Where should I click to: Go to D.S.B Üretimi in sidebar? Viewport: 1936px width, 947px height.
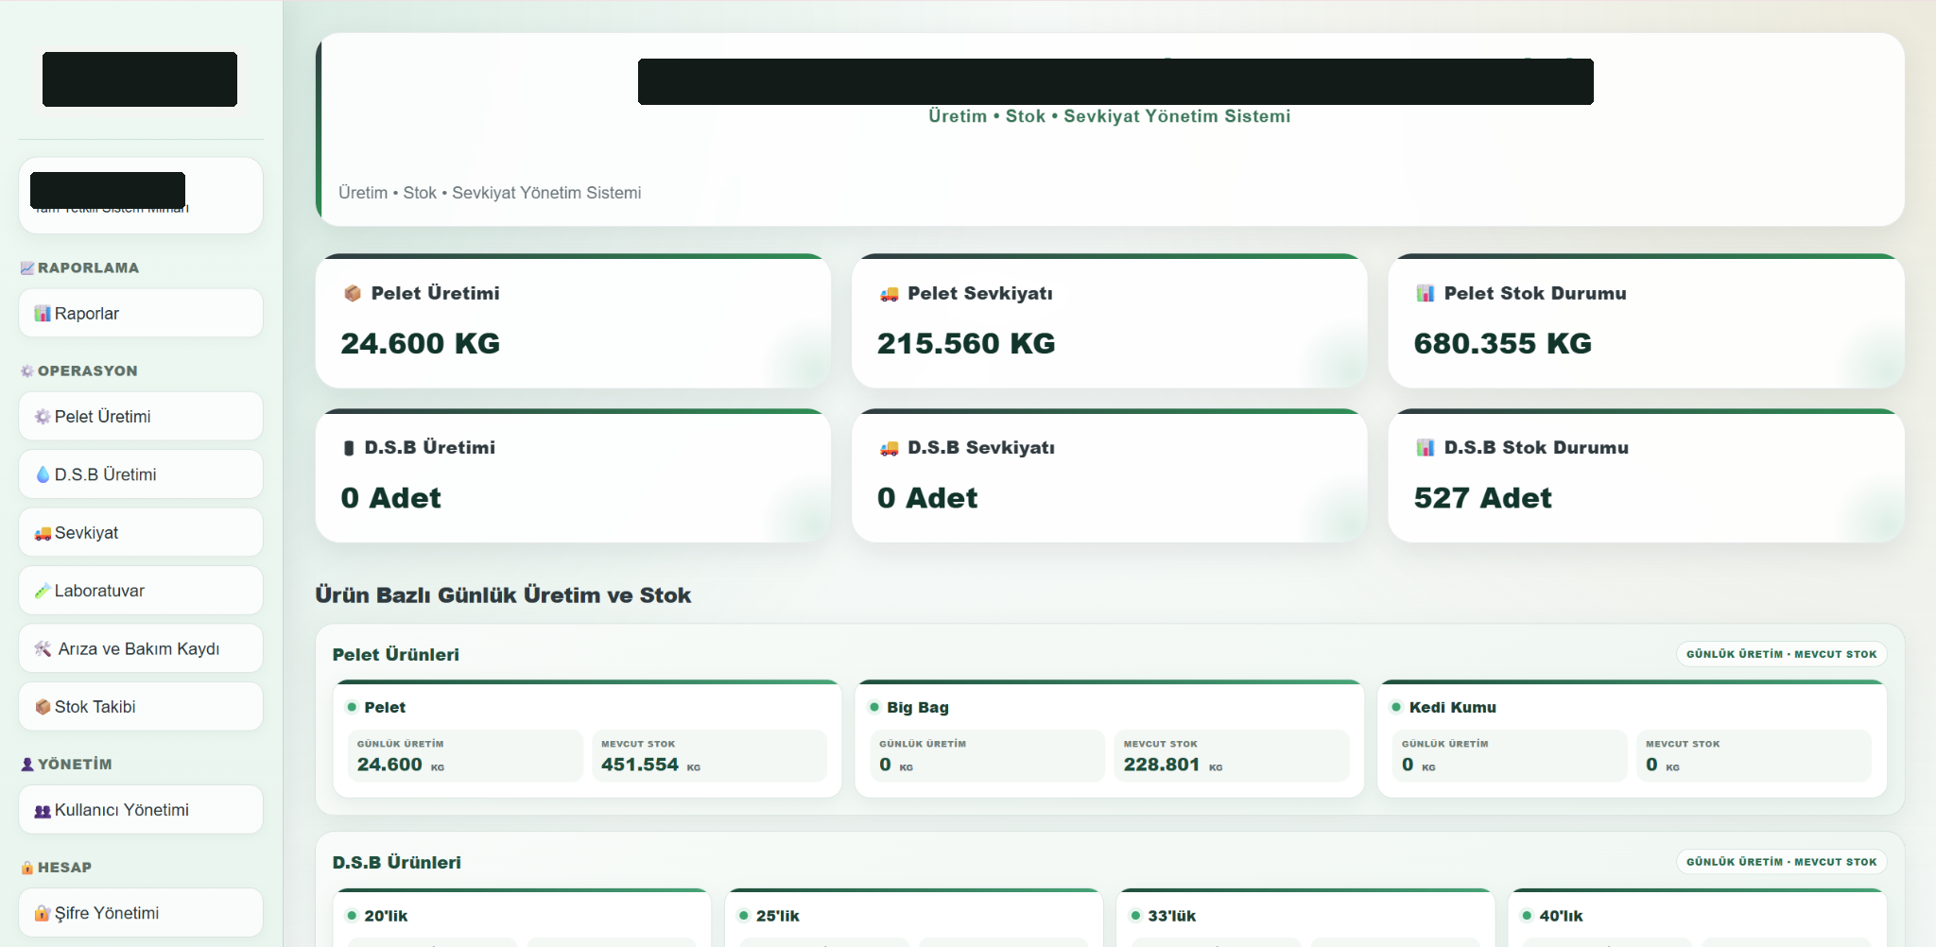(141, 474)
